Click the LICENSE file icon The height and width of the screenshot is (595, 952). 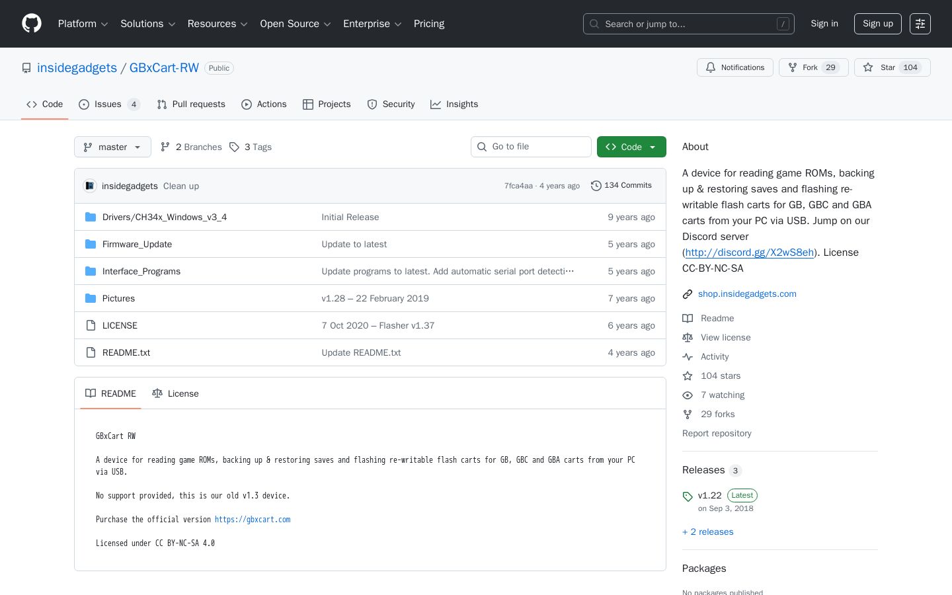click(91, 325)
